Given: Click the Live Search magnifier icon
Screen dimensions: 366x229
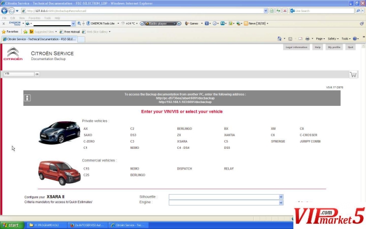Looking at the screenshot, I should tap(358, 11).
